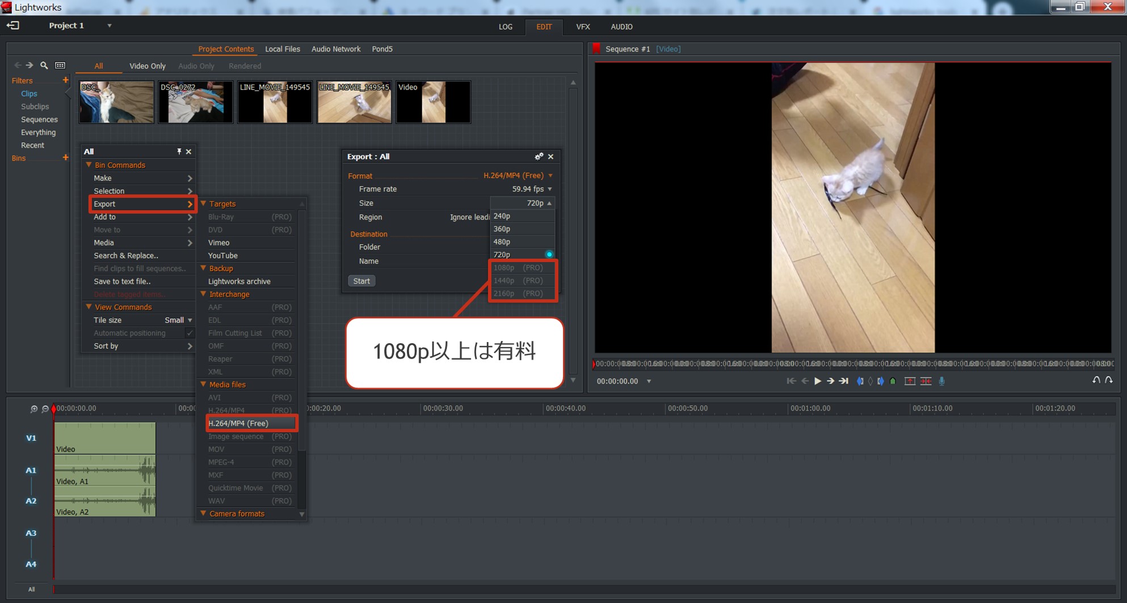Mark in point with blue marker icon

point(860,381)
